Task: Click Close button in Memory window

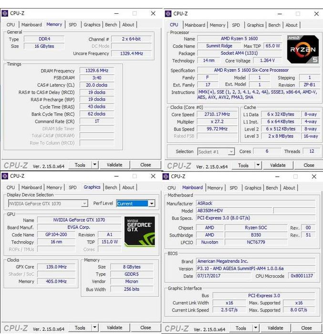Action: [146, 165]
